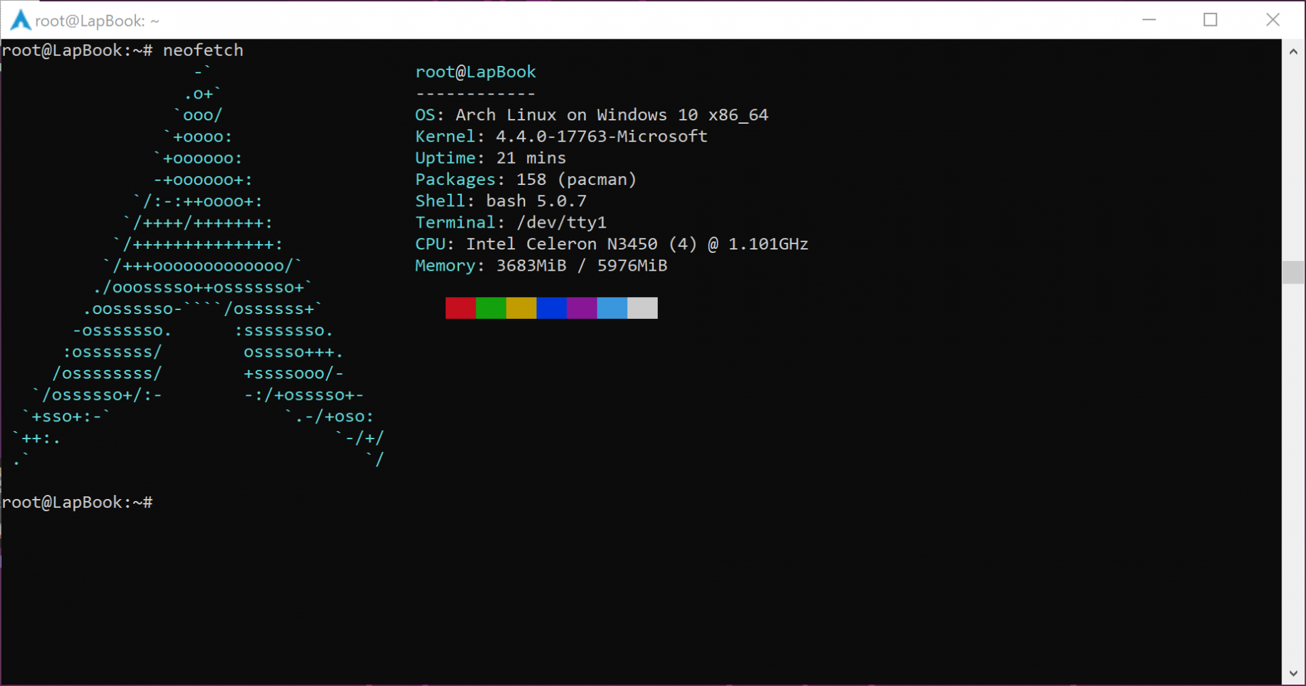Click the neofetch command text
1306x686 pixels.
point(203,50)
